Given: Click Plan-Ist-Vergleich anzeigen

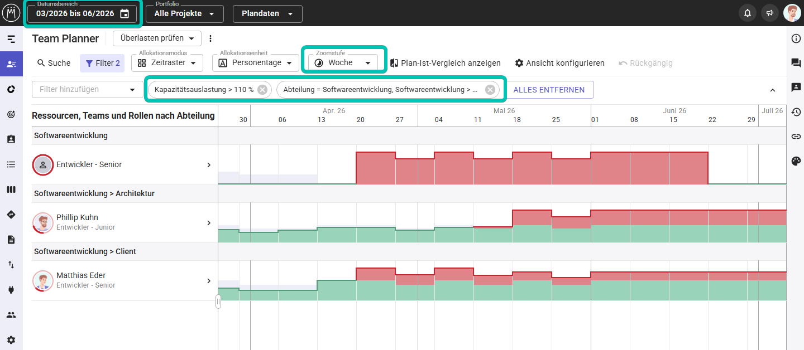Looking at the screenshot, I should [x=445, y=63].
